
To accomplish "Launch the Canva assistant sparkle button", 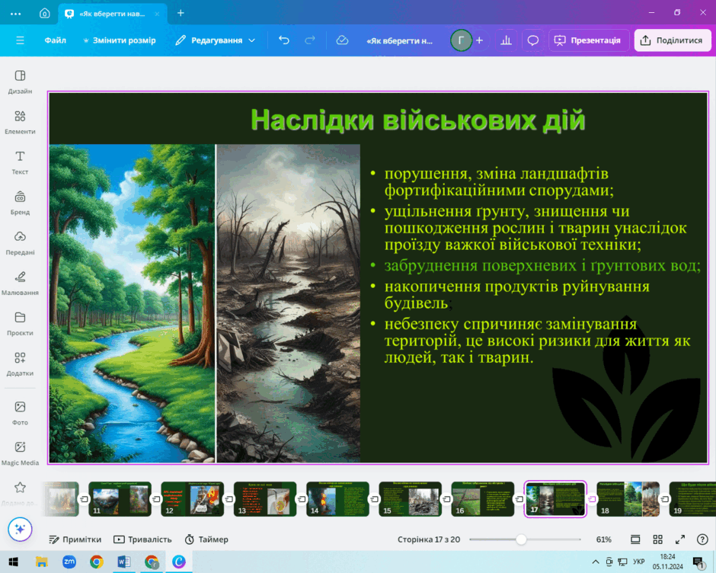I will (20, 529).
